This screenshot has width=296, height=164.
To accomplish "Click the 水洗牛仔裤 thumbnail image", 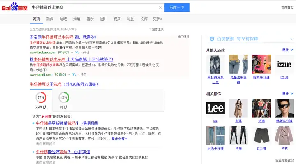I will pos(215,136).
